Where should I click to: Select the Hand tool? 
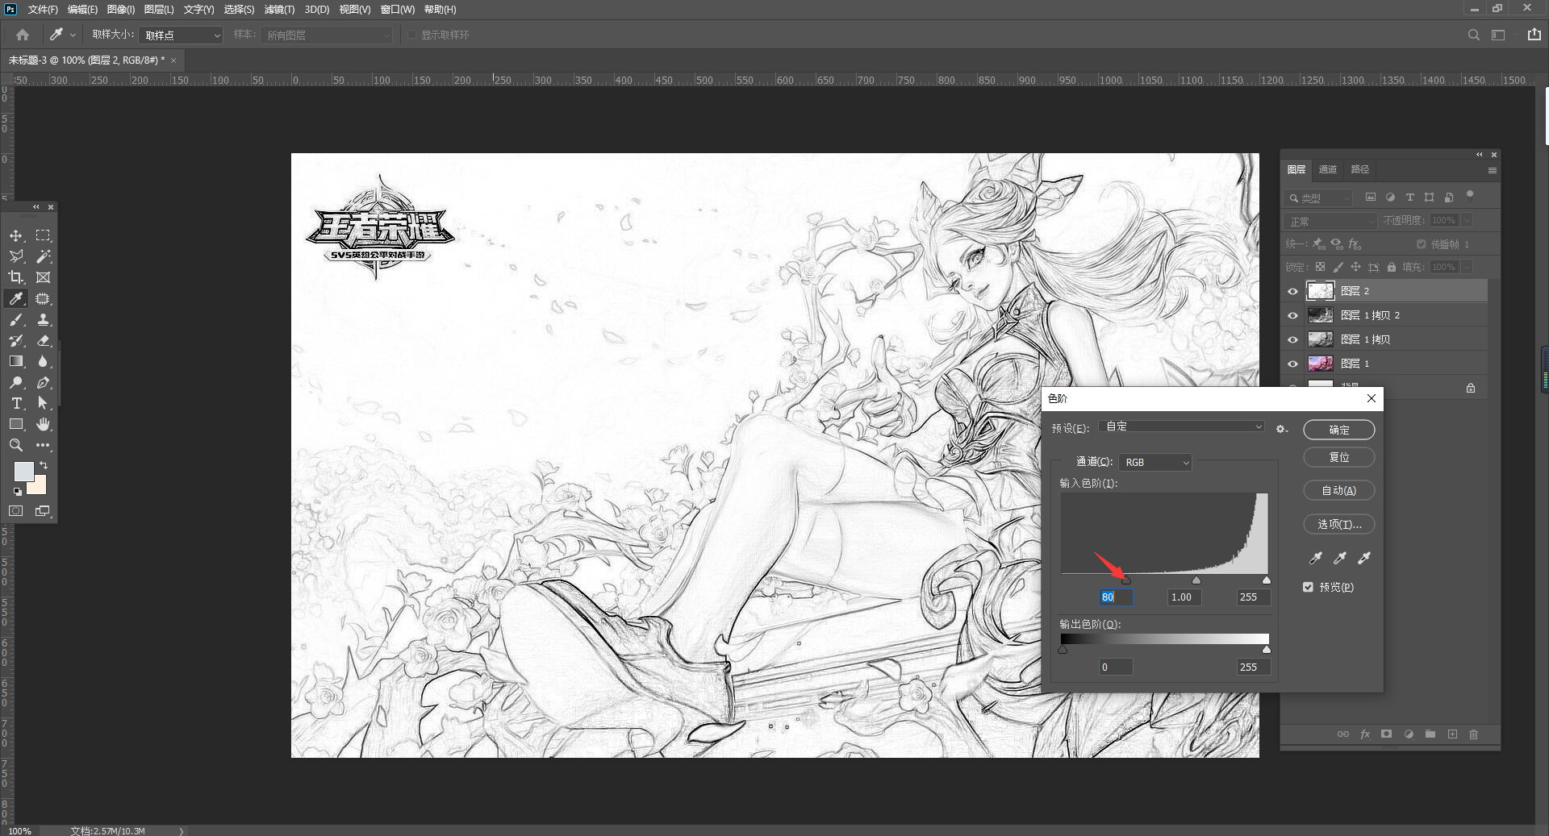pyautogui.click(x=43, y=424)
